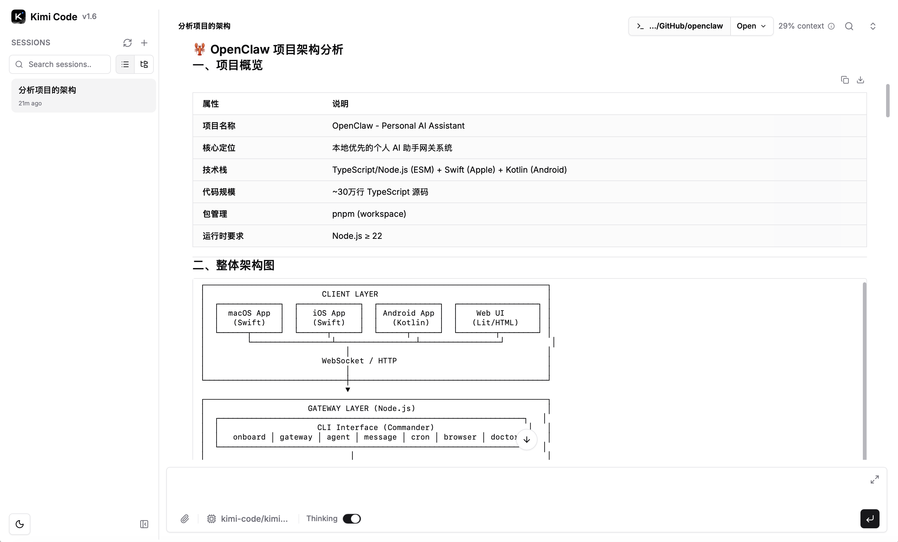Image resolution: width=898 pixels, height=542 pixels.
Task: Download the overview table
Action: click(860, 80)
